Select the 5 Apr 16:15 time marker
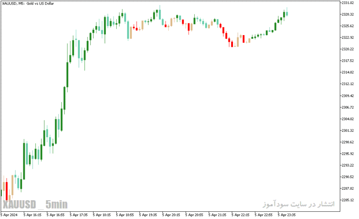Viewport: 359px width, 219px height. 32,215
